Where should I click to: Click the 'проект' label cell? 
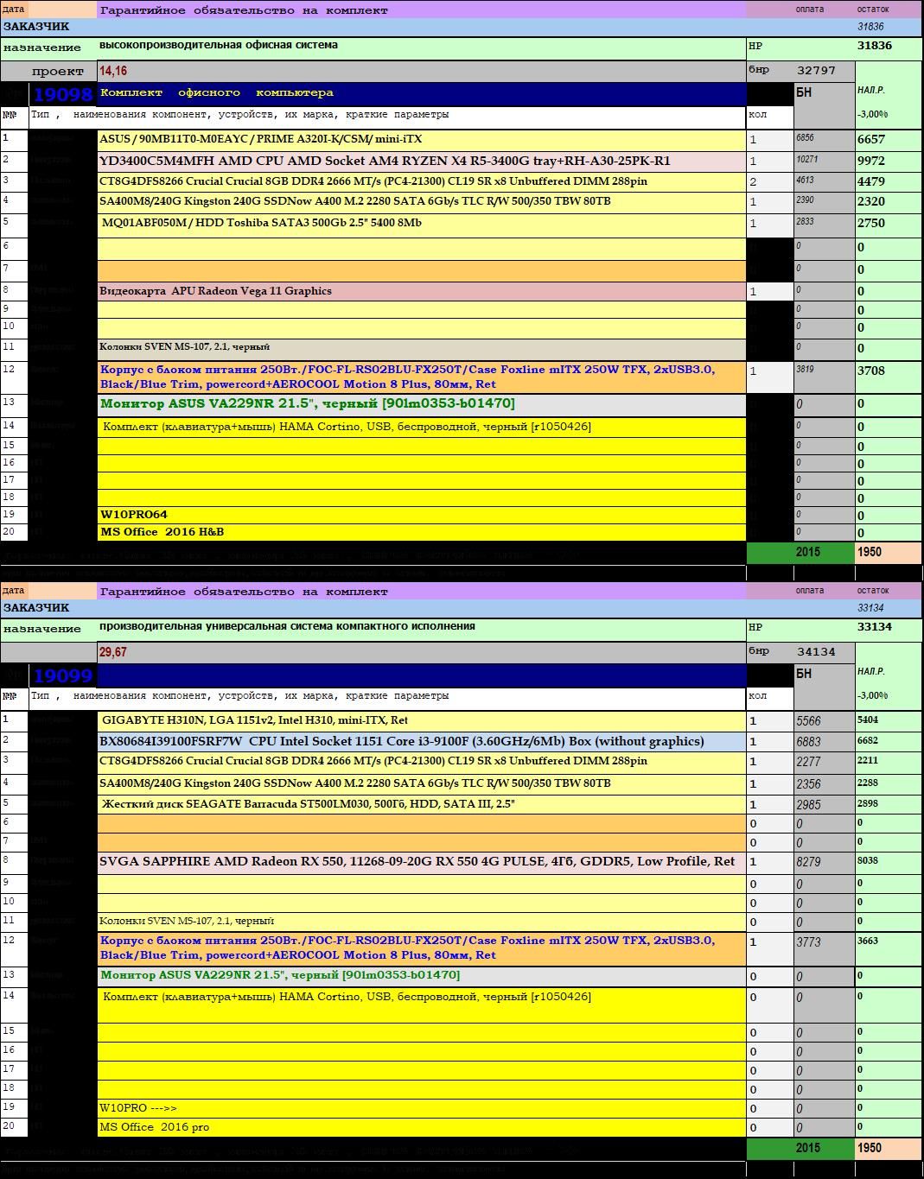(49, 72)
